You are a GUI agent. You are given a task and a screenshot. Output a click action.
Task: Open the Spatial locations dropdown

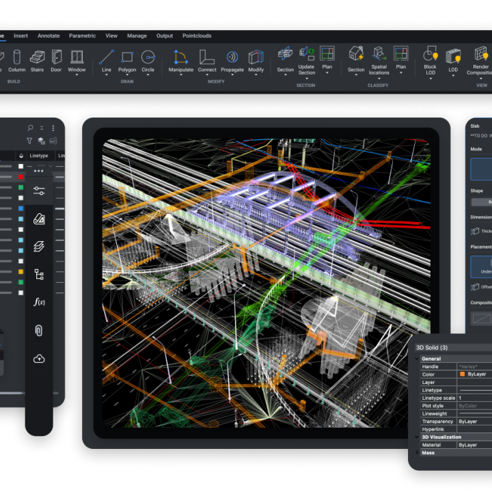click(379, 79)
